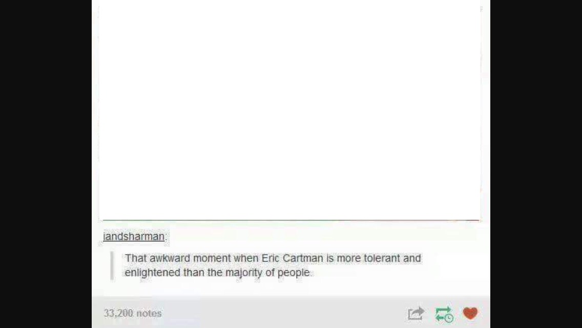
Task: Click the black margin left of post
Action: 46,164
